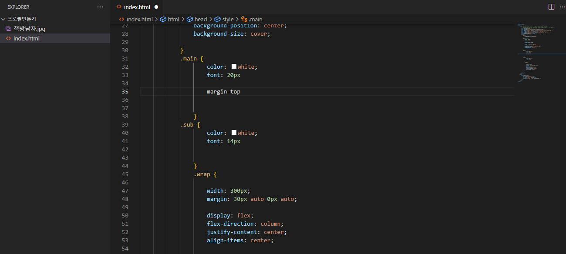Click index.html file in the breadcrumb
Viewport: 566px width, 254px height.
tap(139, 19)
